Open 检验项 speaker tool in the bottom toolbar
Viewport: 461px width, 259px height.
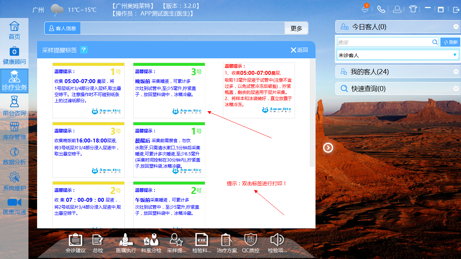coord(277,244)
